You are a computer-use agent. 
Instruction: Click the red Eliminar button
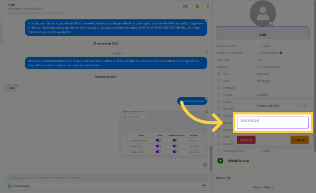(246, 140)
